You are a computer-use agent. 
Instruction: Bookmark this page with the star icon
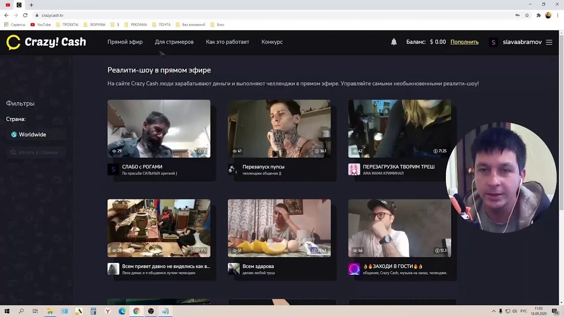pyautogui.click(x=527, y=15)
